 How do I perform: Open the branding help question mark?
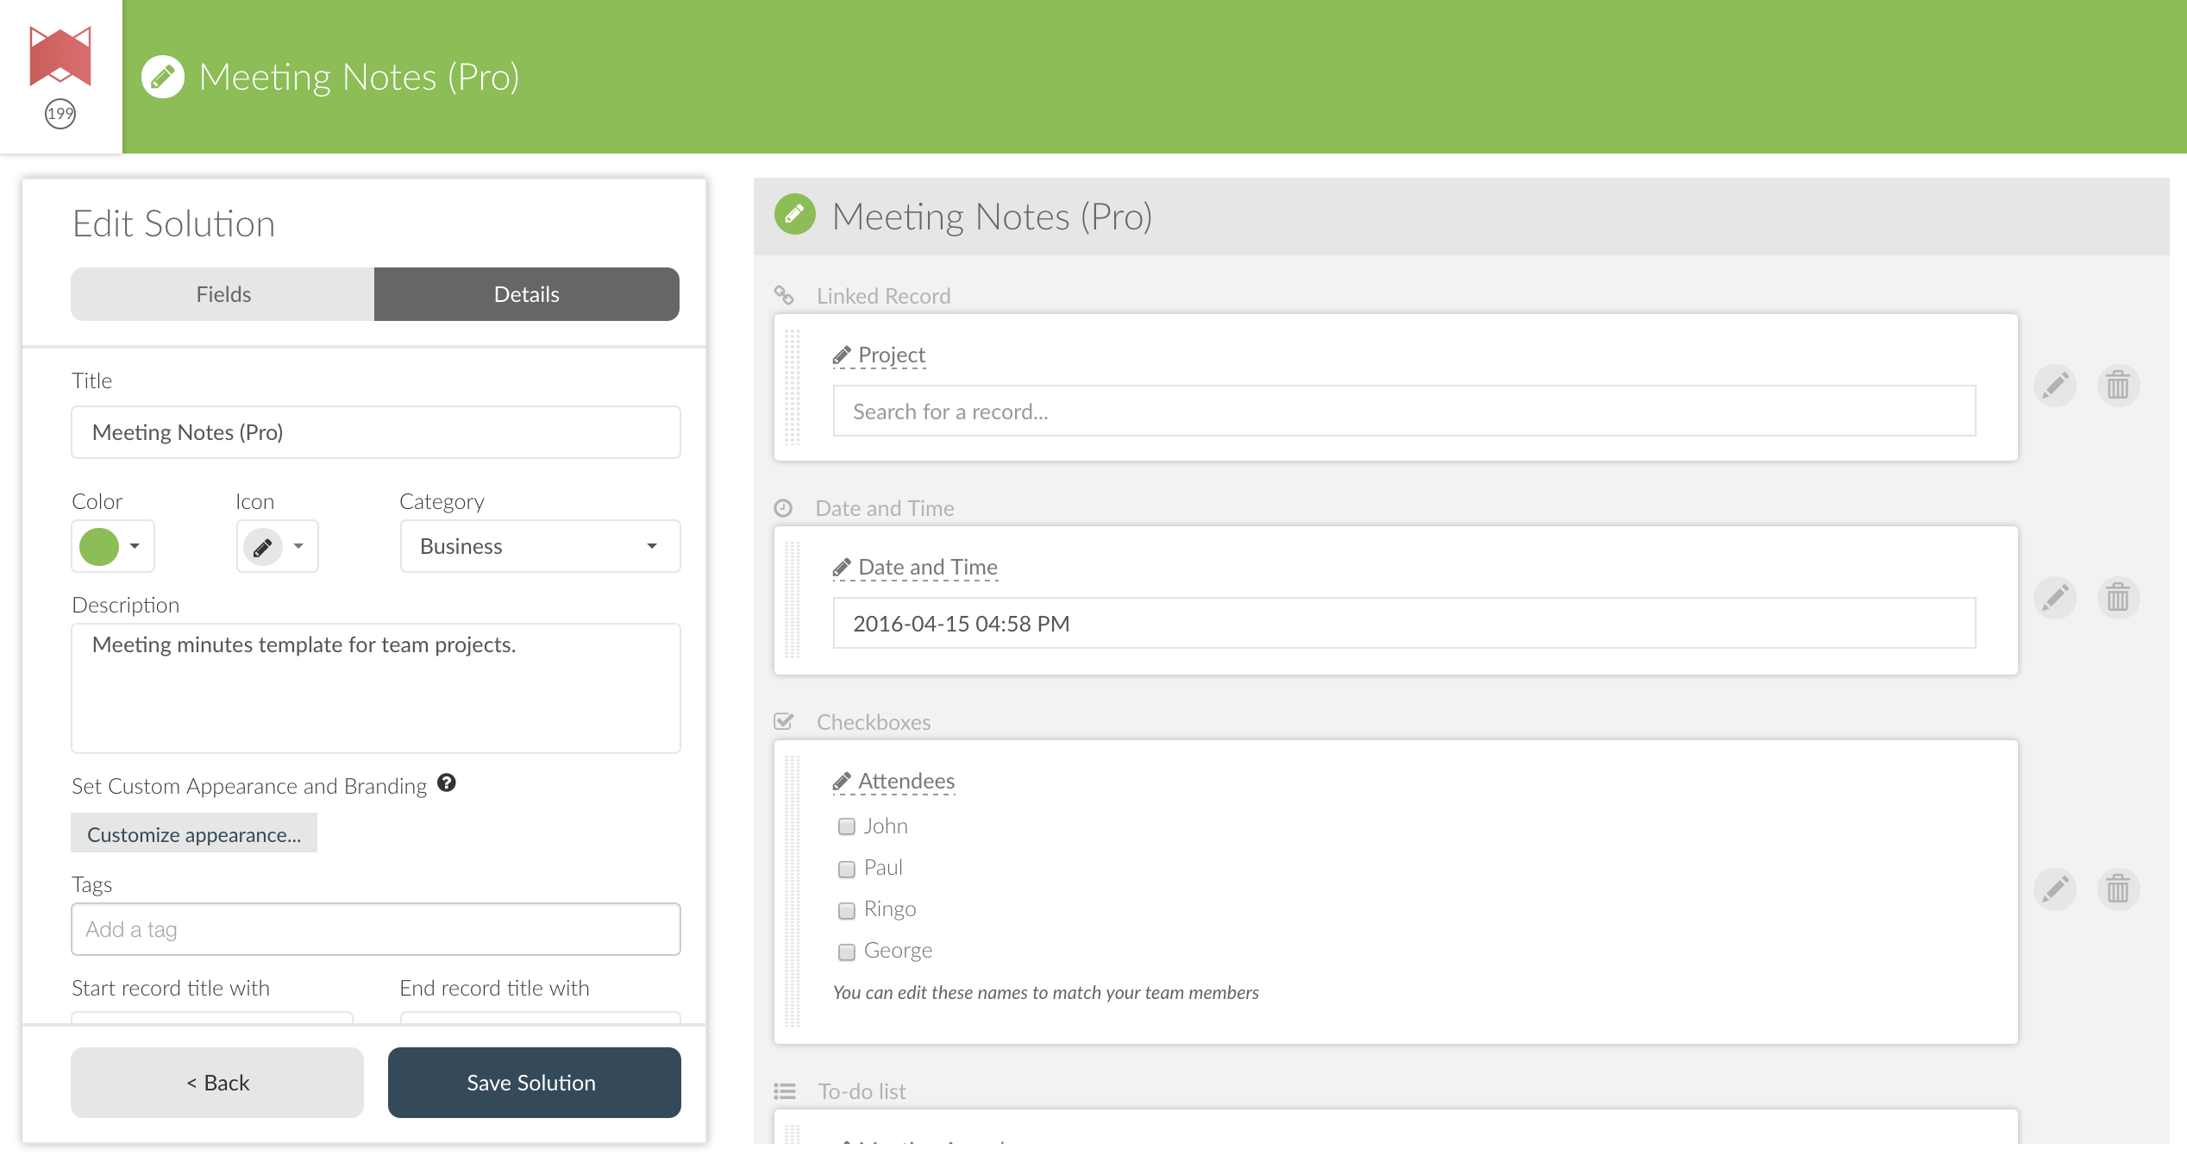(x=446, y=783)
